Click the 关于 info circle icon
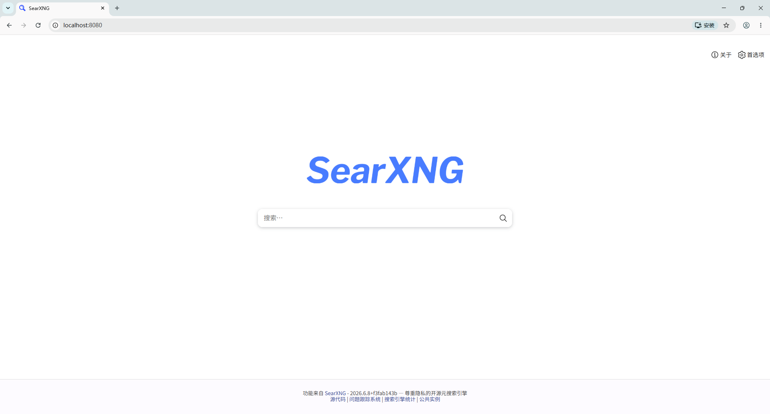The image size is (770, 414). click(715, 55)
